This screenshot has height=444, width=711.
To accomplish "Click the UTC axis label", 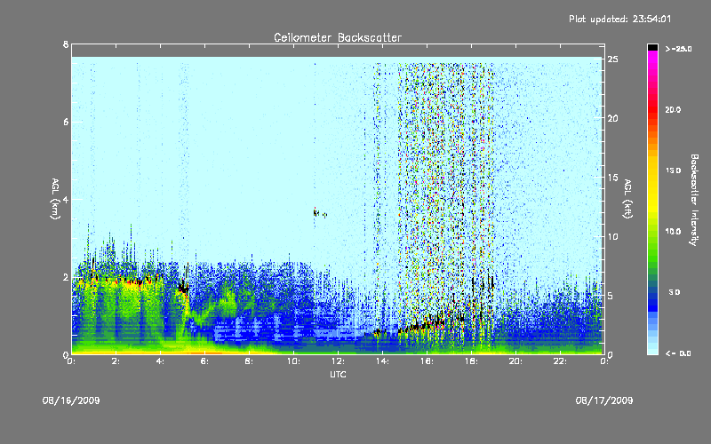I will point(338,374).
